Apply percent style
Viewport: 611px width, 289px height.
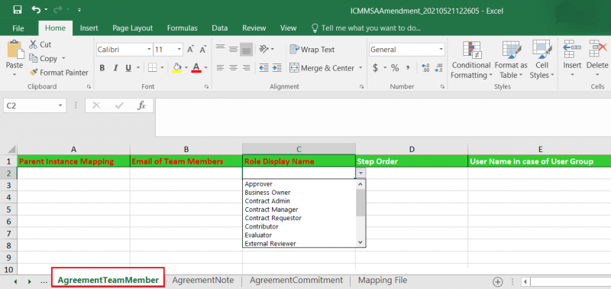(x=395, y=68)
